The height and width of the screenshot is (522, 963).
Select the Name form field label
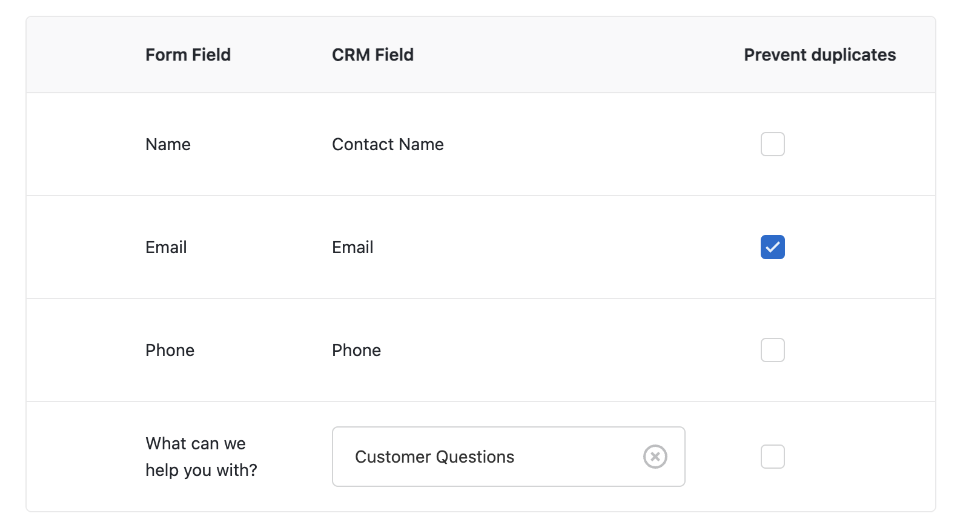point(168,145)
